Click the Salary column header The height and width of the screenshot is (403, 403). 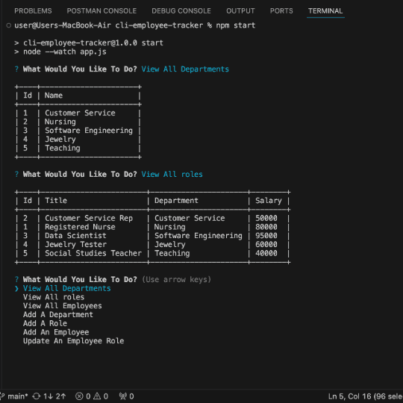[x=269, y=201]
